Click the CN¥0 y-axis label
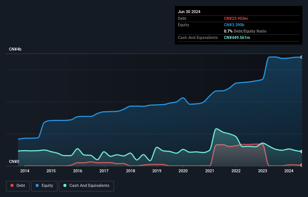Viewport: 308px width, 197px height. pos(14,161)
